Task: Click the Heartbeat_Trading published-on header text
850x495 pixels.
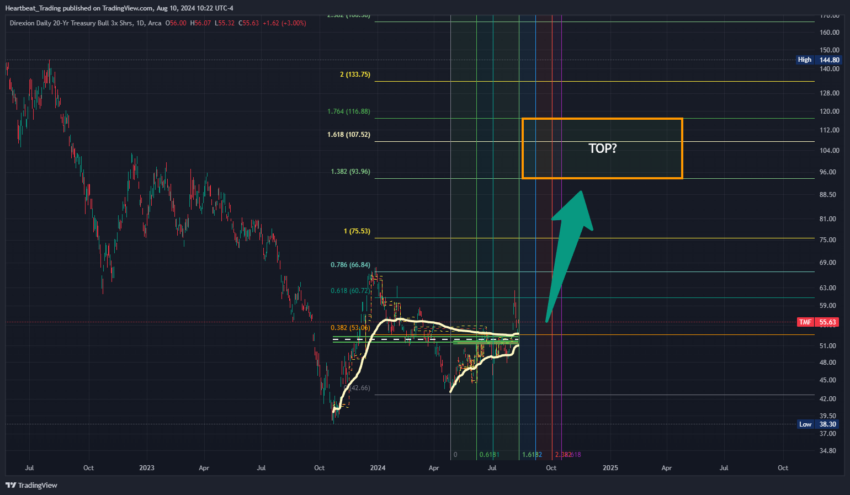Action: (119, 8)
